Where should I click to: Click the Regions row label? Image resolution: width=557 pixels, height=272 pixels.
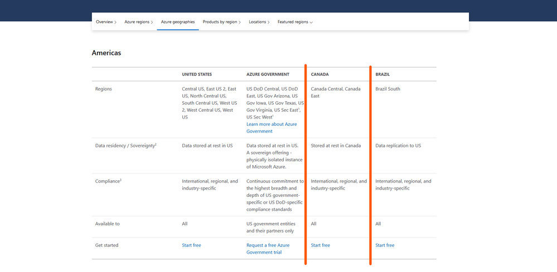103,89
